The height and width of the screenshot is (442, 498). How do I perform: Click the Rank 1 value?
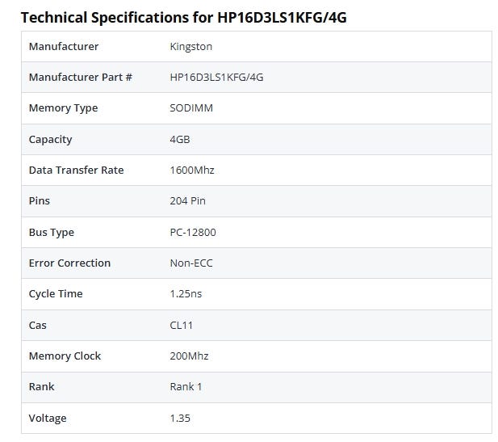point(186,386)
